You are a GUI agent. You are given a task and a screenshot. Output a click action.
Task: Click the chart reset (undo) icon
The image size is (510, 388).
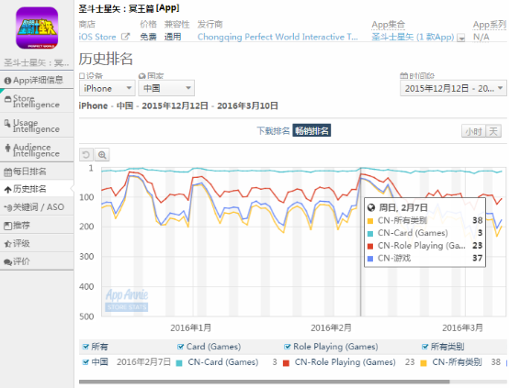pos(86,155)
